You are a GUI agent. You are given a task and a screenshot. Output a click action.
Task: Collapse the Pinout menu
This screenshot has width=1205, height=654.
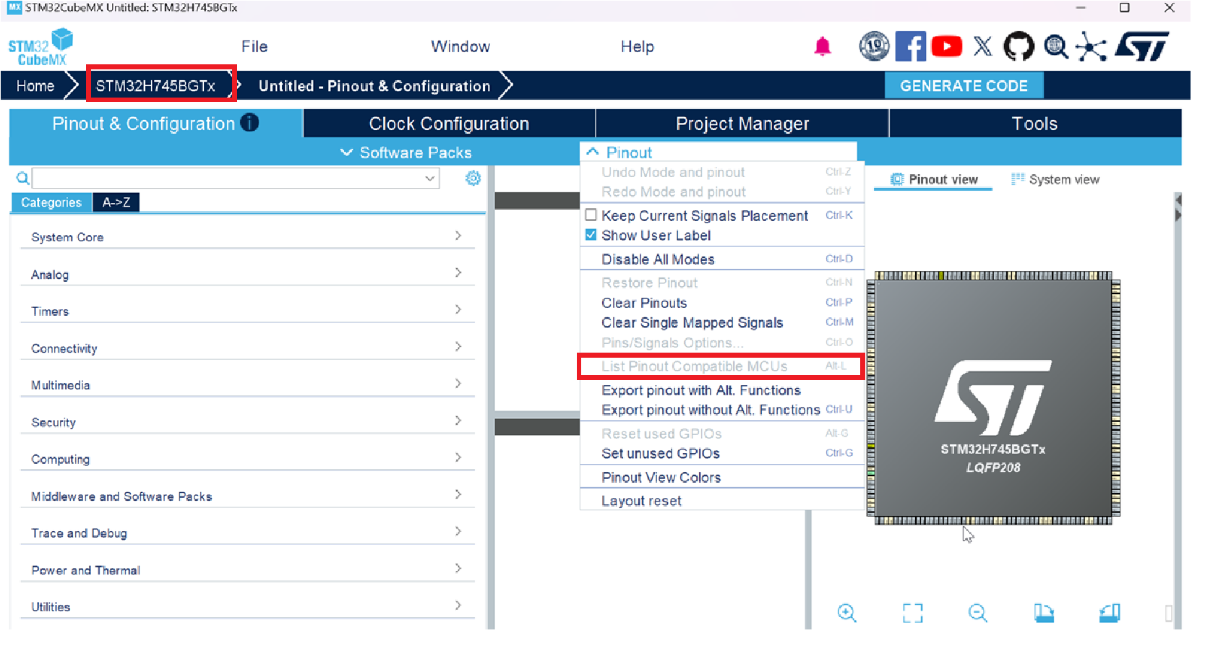coord(619,152)
